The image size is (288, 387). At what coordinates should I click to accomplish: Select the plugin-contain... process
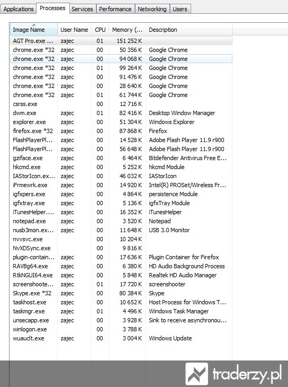(121, 257)
